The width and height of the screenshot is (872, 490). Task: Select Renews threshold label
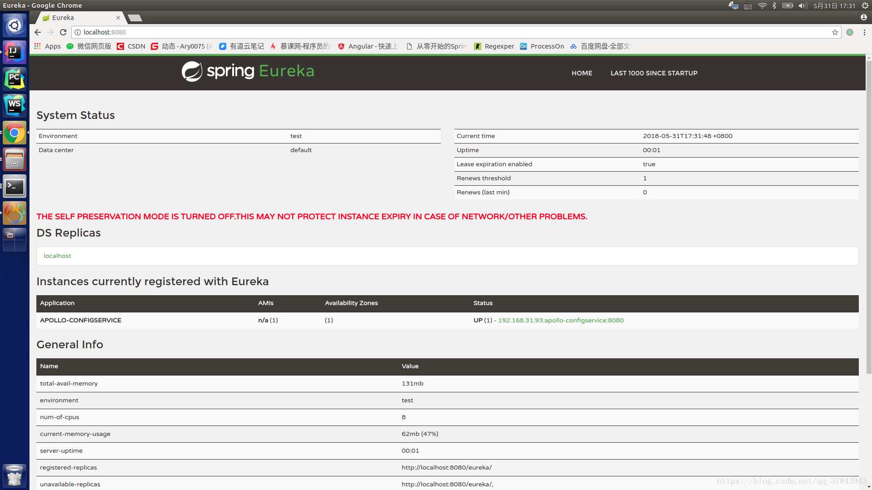[483, 178]
